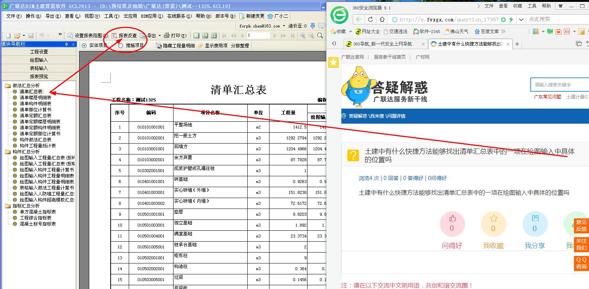Image resolution: width=589 pixels, height=289 pixels.
Task: Click the 分部整理 button
Action: (x=240, y=45)
